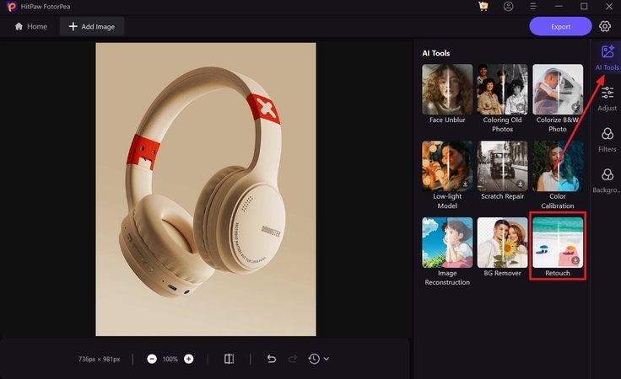Click the download badge on Retouch thumbnail
Image resolution: width=621 pixels, height=379 pixels.
click(575, 260)
